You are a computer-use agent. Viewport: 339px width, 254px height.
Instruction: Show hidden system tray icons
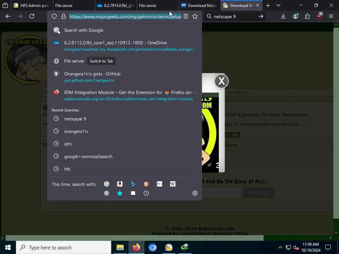(x=280, y=247)
